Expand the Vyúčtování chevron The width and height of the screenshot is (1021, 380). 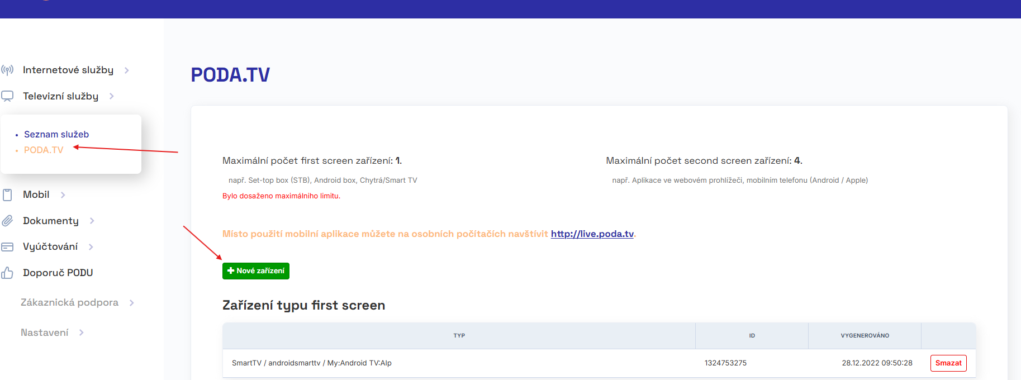pos(91,247)
